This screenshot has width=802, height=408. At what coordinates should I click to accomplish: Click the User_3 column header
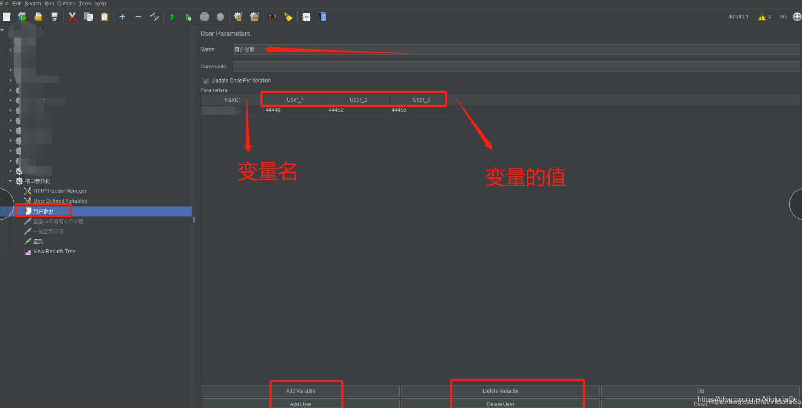point(421,100)
